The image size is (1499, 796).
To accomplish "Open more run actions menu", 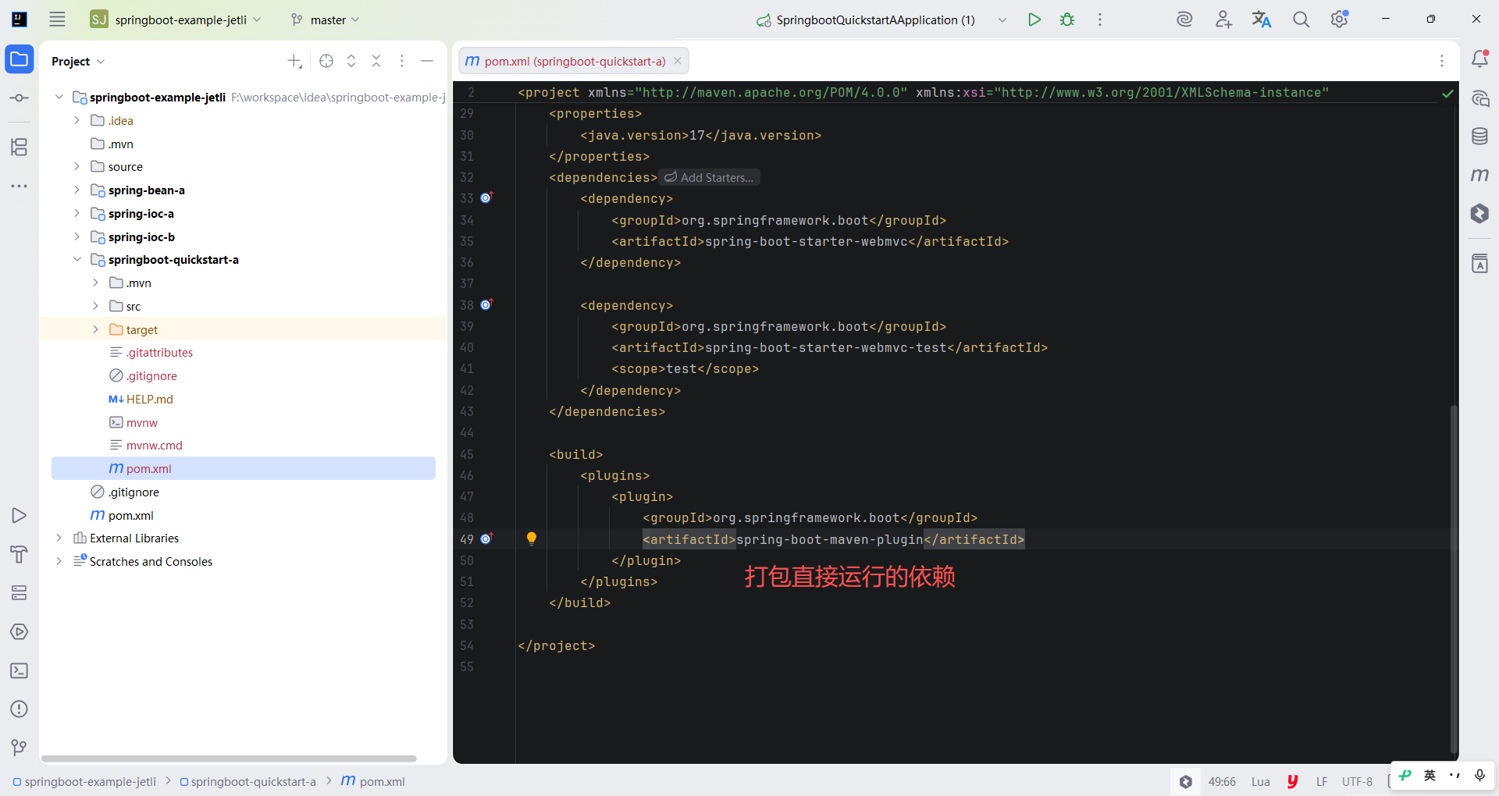I will (x=1100, y=20).
